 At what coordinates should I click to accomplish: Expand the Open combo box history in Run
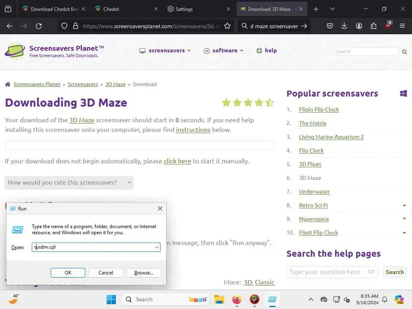click(x=157, y=247)
